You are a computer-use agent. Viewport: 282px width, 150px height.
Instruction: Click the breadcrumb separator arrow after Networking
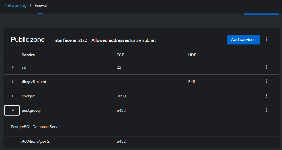(31, 6)
